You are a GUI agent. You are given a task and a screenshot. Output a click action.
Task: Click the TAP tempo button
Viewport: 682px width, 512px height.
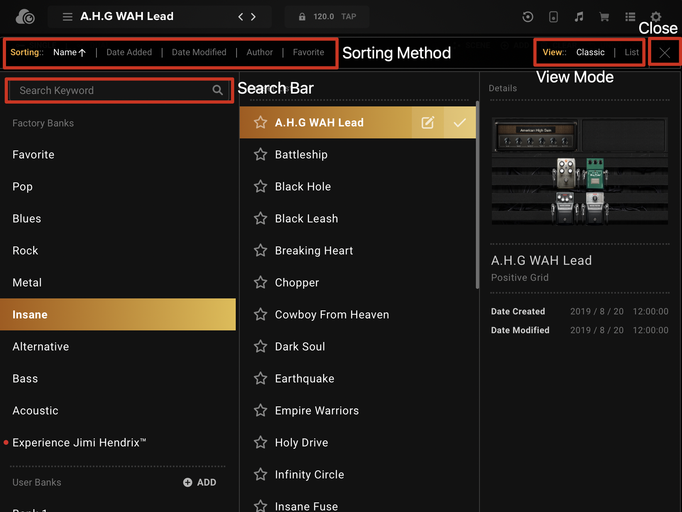tap(349, 17)
